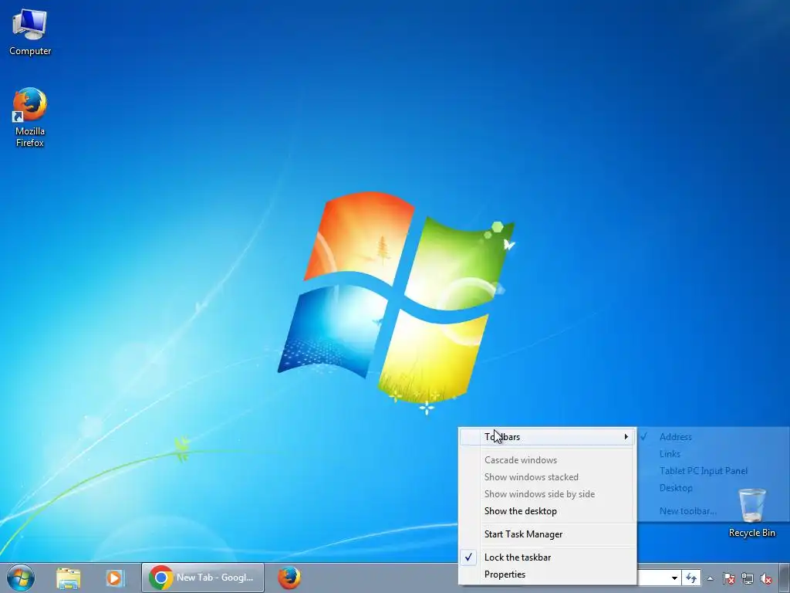The height and width of the screenshot is (593, 790).
Task: Switch to the New Tab Chrome window
Action: click(203, 578)
